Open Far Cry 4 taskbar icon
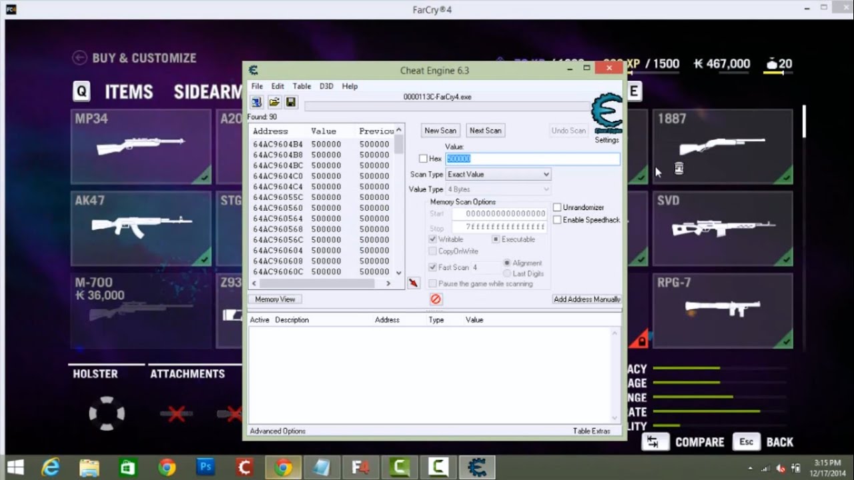 [x=360, y=467]
